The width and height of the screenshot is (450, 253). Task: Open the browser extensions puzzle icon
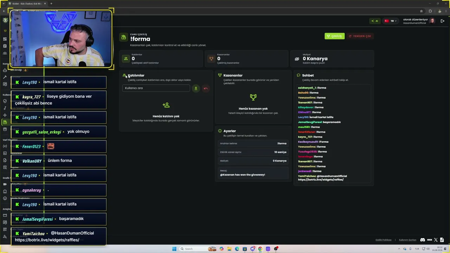(430, 11)
